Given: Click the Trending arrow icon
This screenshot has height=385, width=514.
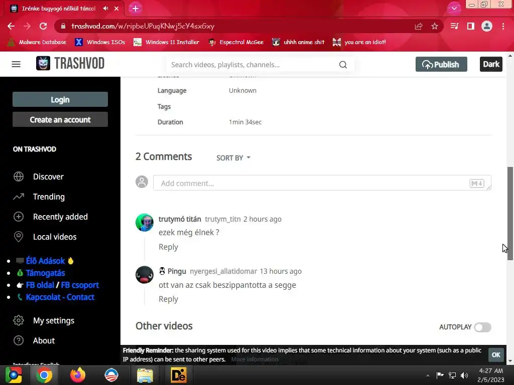Looking at the screenshot, I should point(19,197).
